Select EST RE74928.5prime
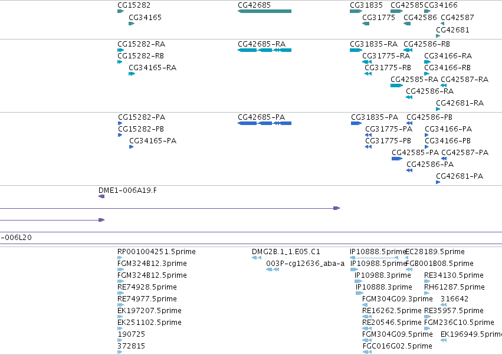The width and height of the screenshot is (502, 355). tap(147, 287)
